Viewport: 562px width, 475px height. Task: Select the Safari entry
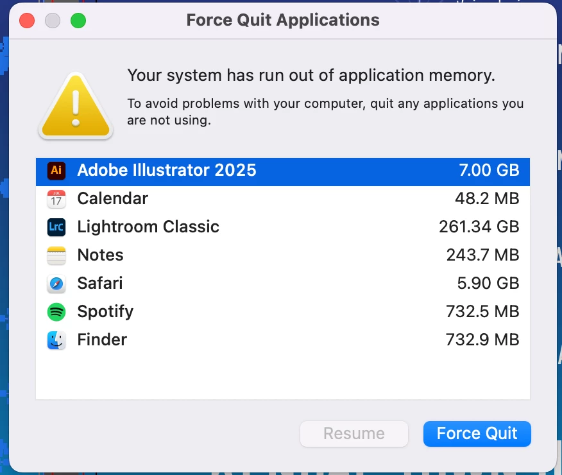click(x=100, y=283)
